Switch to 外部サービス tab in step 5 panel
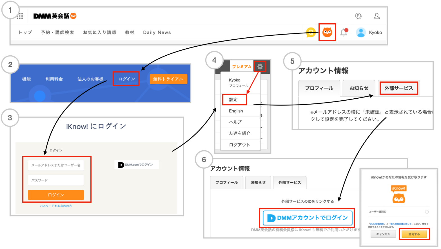Screen dimensions: 441x249 [399, 88]
